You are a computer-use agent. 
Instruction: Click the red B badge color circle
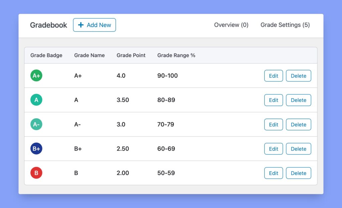(x=36, y=173)
